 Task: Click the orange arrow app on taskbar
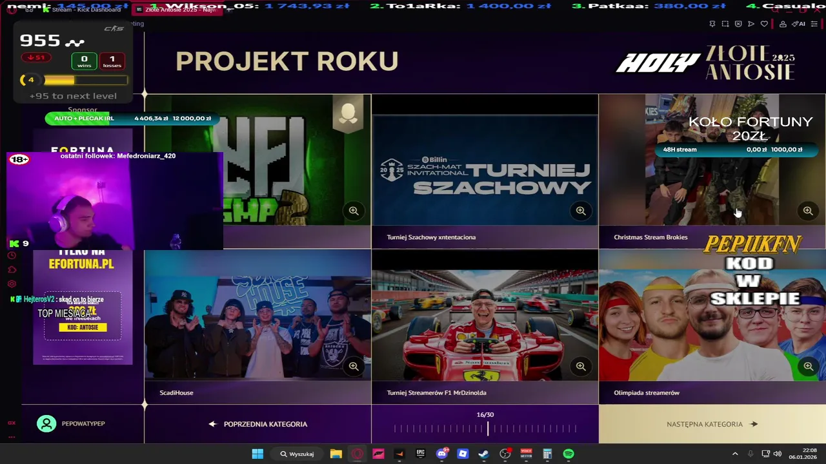pyautogui.click(x=399, y=454)
